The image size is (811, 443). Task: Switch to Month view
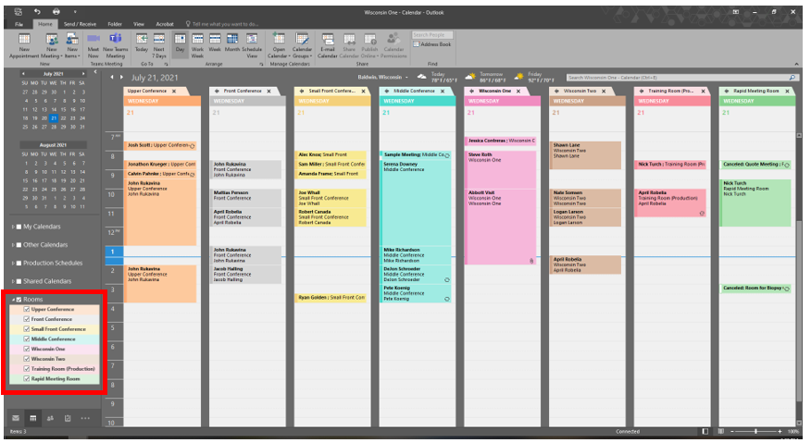coord(232,43)
